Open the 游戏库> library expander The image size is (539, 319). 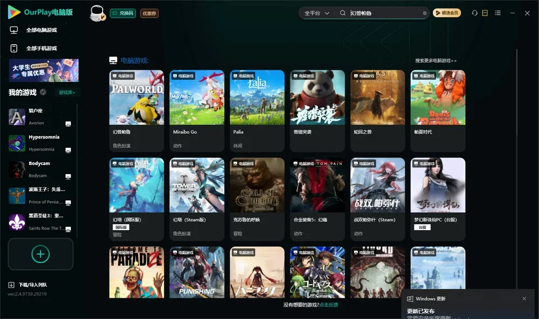pyautogui.click(x=67, y=92)
